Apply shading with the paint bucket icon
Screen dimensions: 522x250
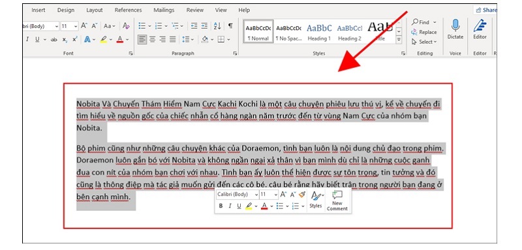coord(205,40)
